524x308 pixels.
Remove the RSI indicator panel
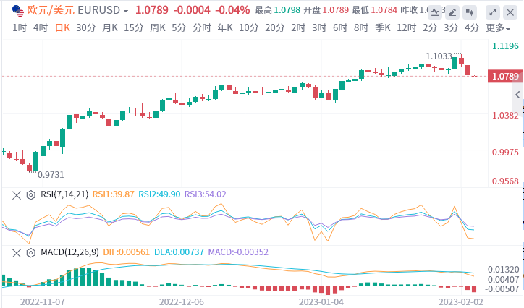point(17,195)
